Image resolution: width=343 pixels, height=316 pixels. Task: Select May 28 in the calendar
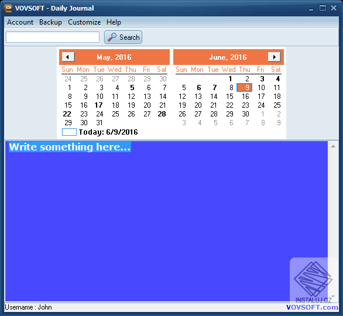(162, 114)
